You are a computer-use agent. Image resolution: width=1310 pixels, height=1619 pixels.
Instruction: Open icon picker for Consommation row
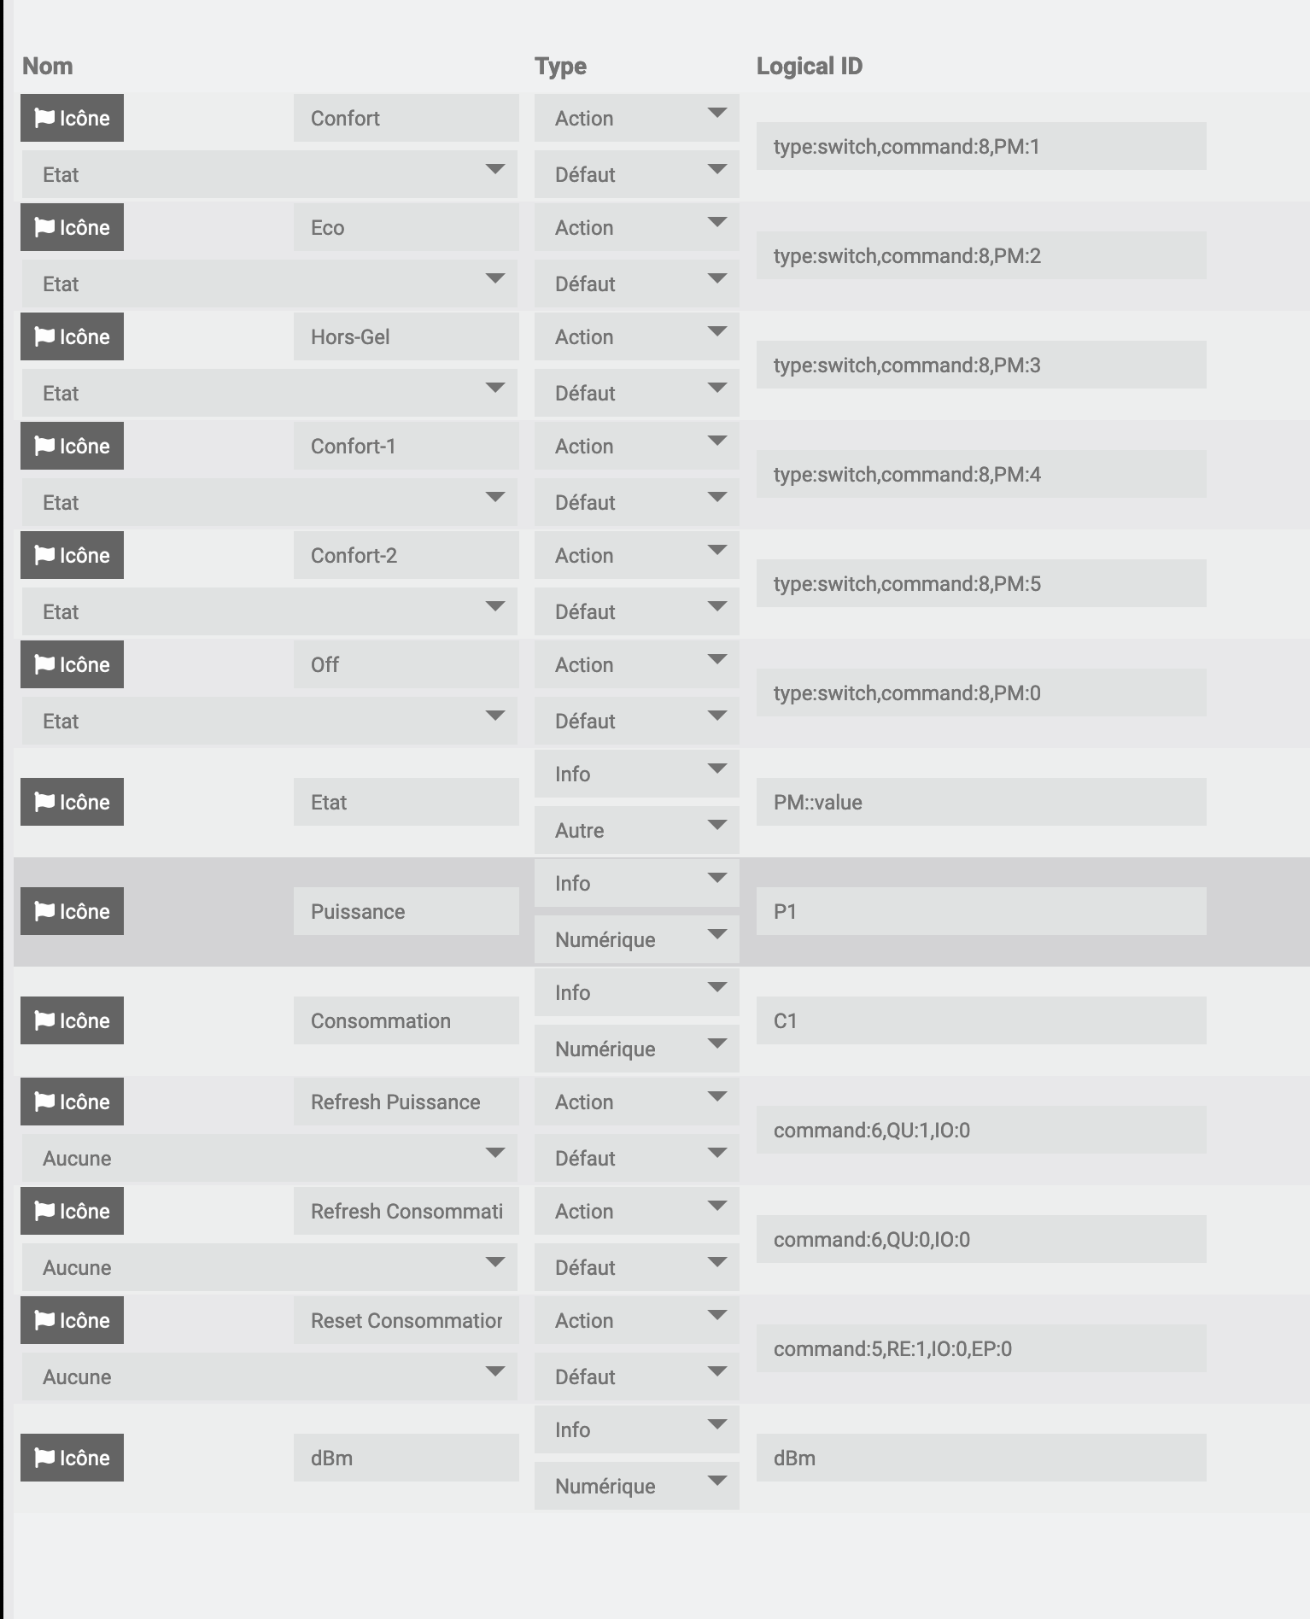click(x=72, y=1020)
